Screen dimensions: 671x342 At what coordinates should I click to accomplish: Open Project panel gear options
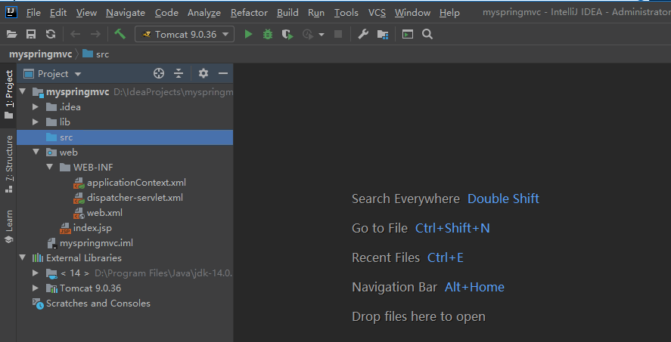point(203,73)
